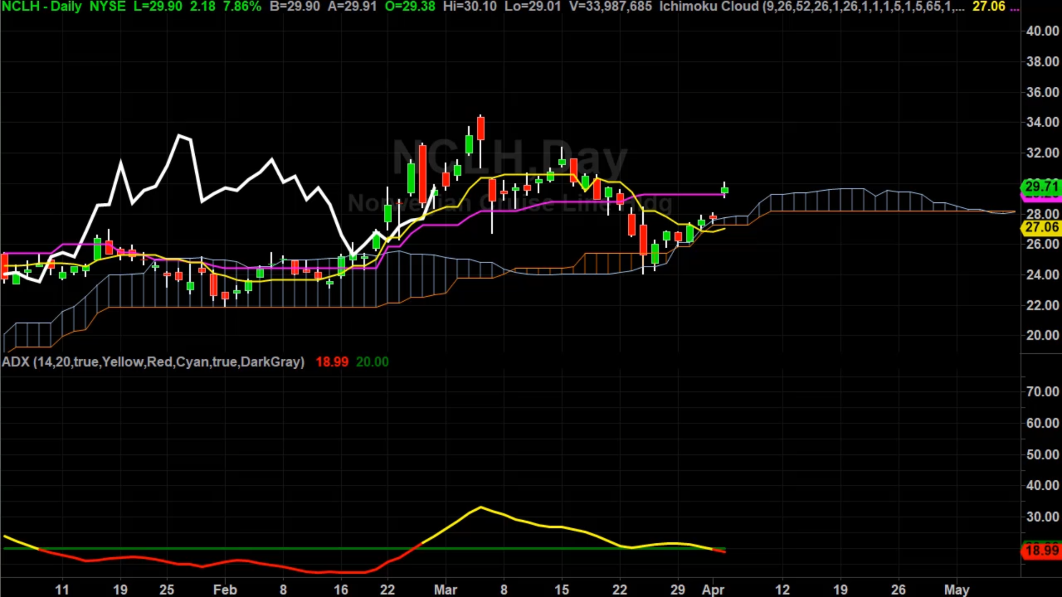Click the low Lo=29.01 value

[x=532, y=7]
